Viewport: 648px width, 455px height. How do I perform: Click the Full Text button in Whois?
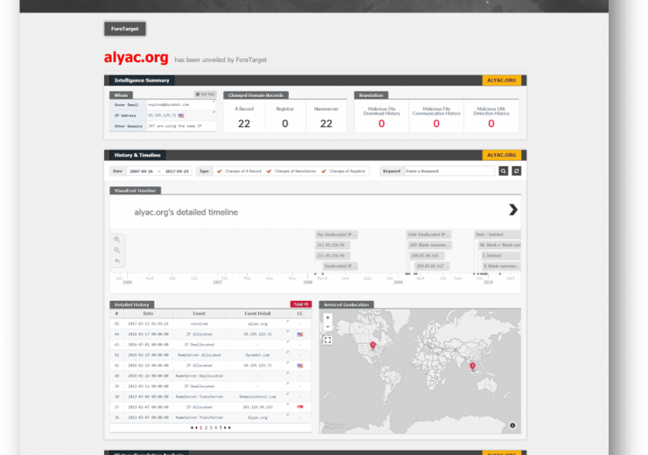click(206, 94)
